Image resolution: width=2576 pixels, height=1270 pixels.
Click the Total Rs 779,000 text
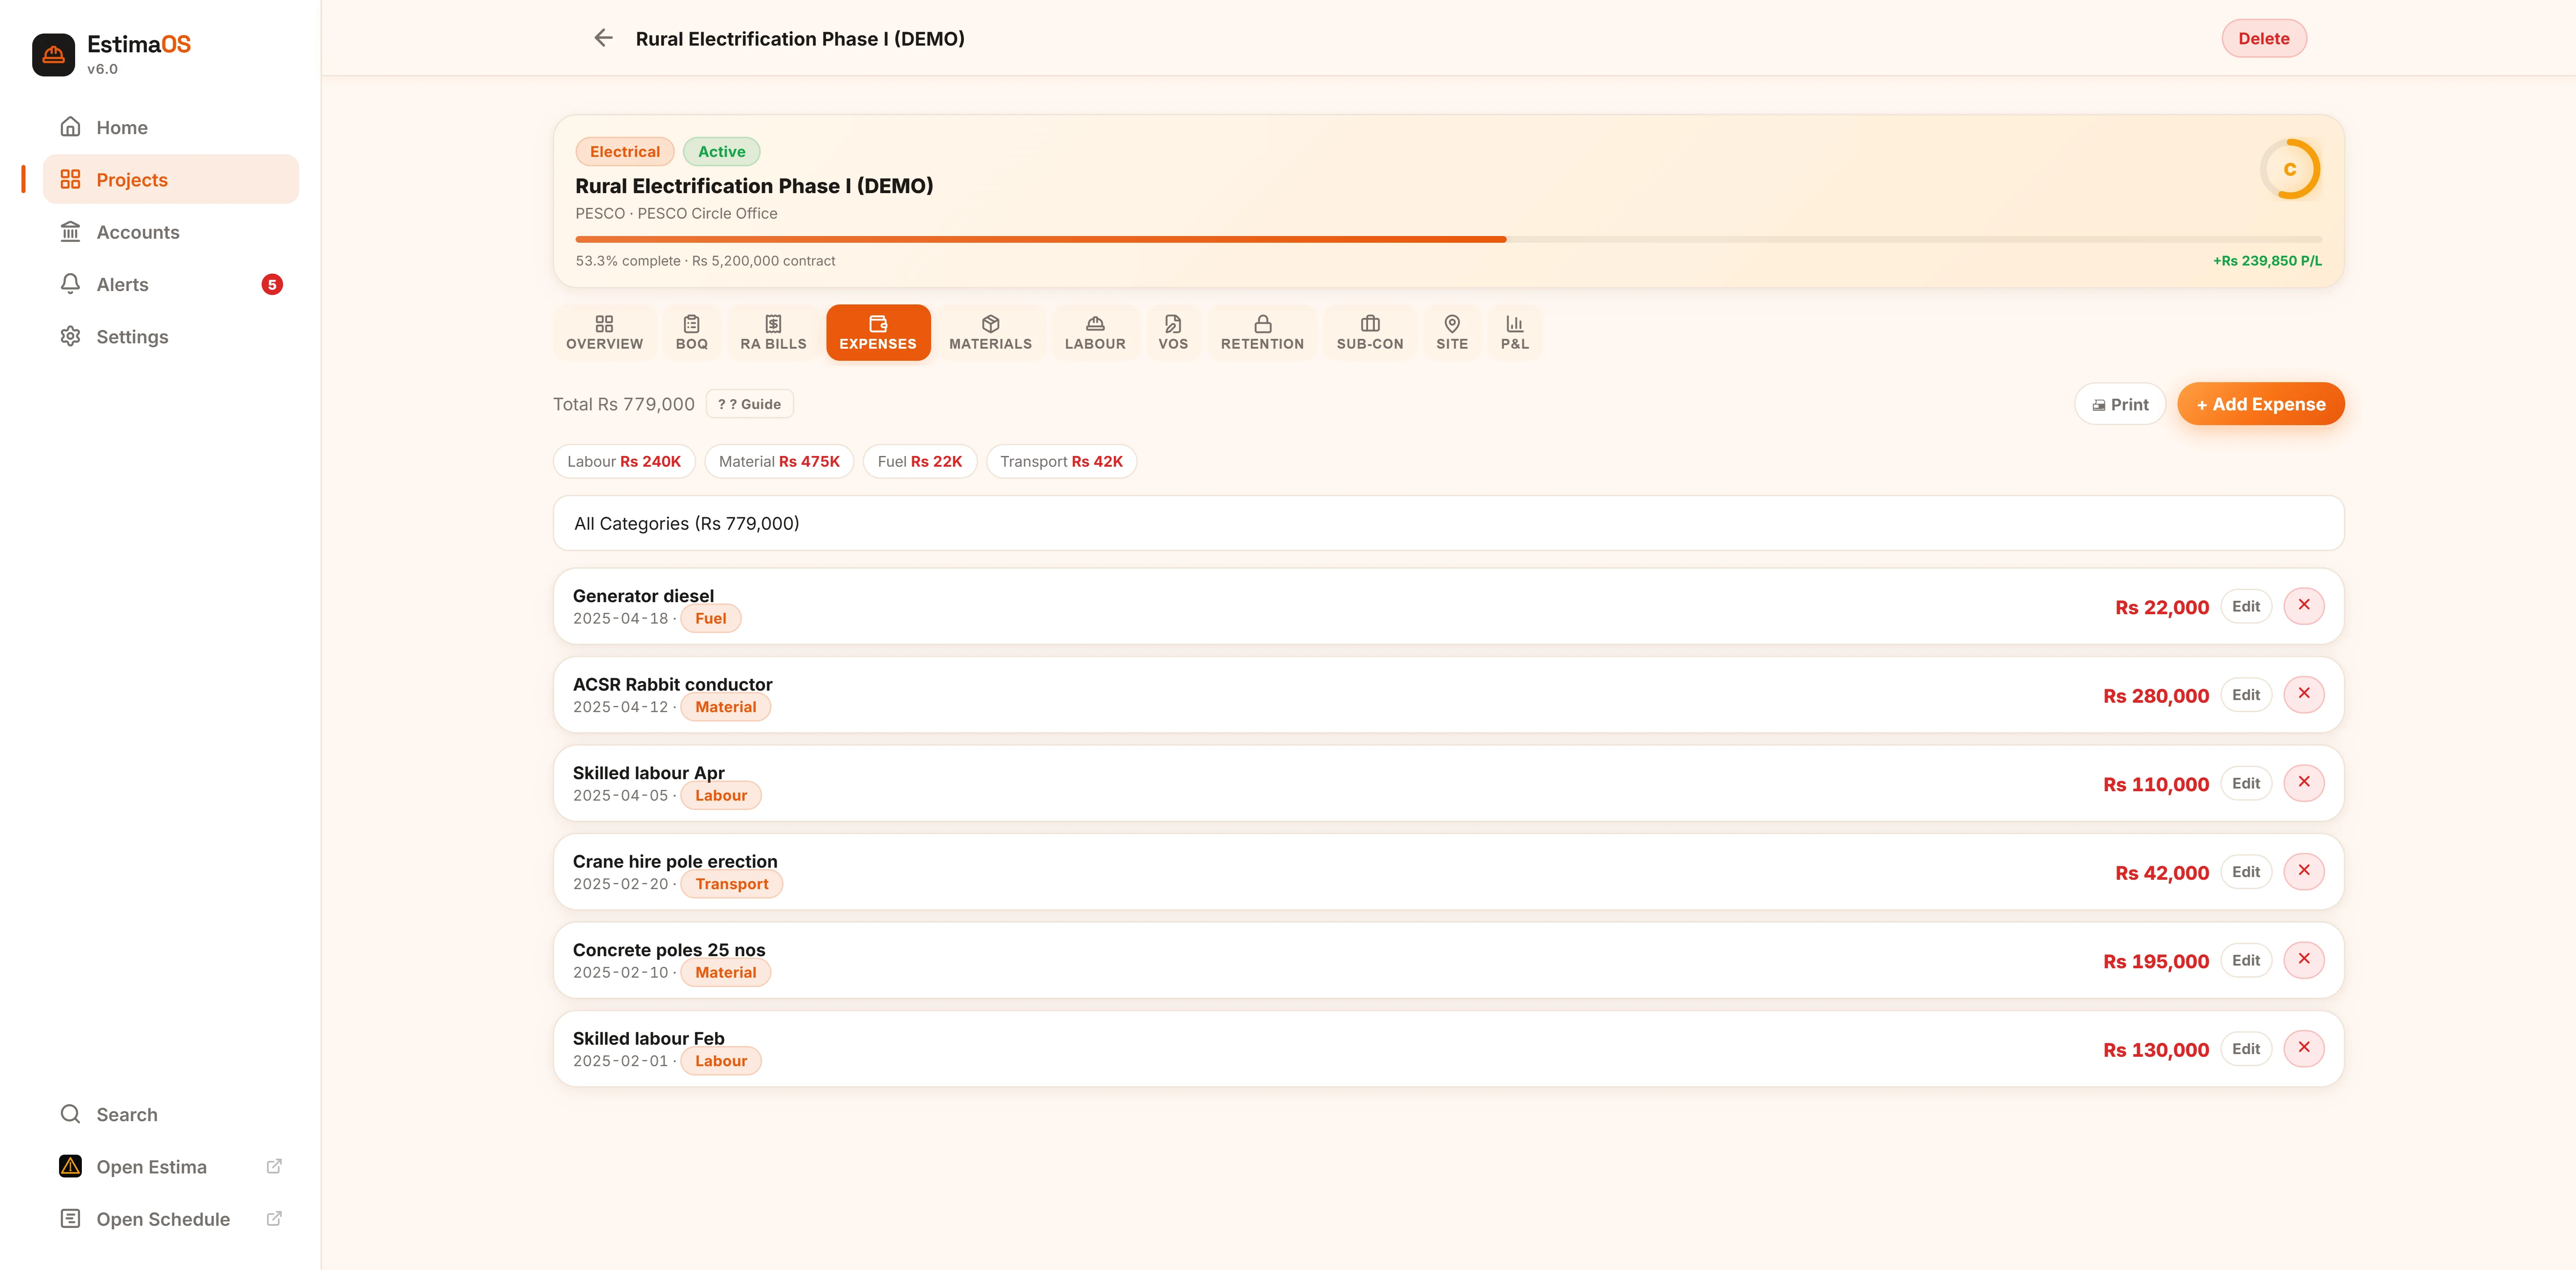[624, 404]
